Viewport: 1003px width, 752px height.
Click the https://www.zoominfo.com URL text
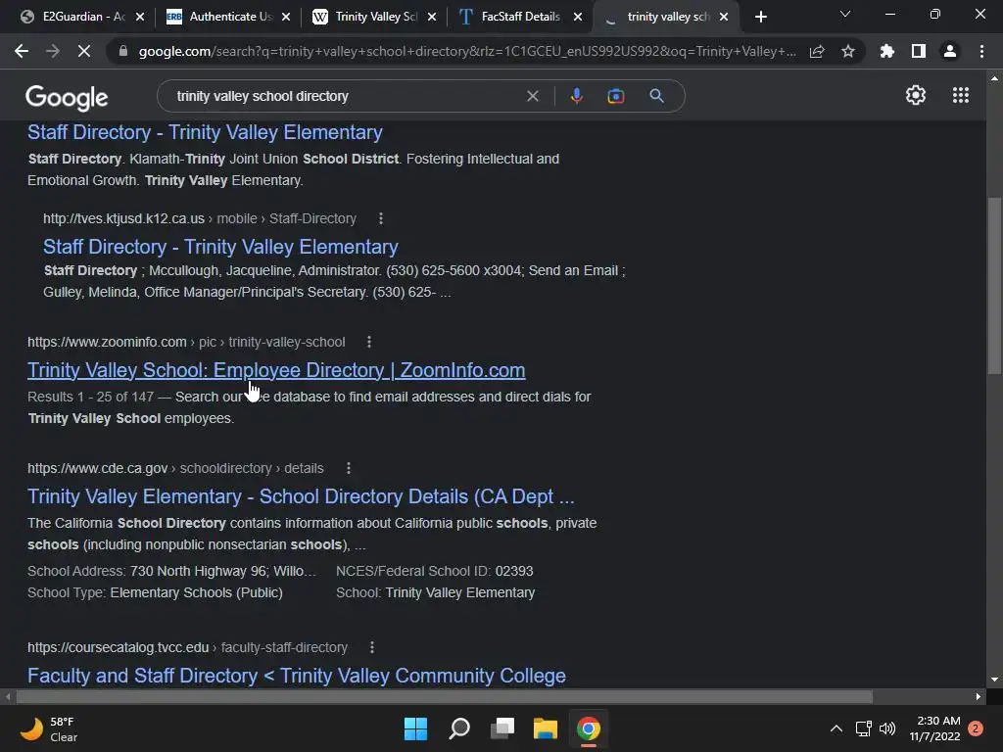tap(107, 342)
